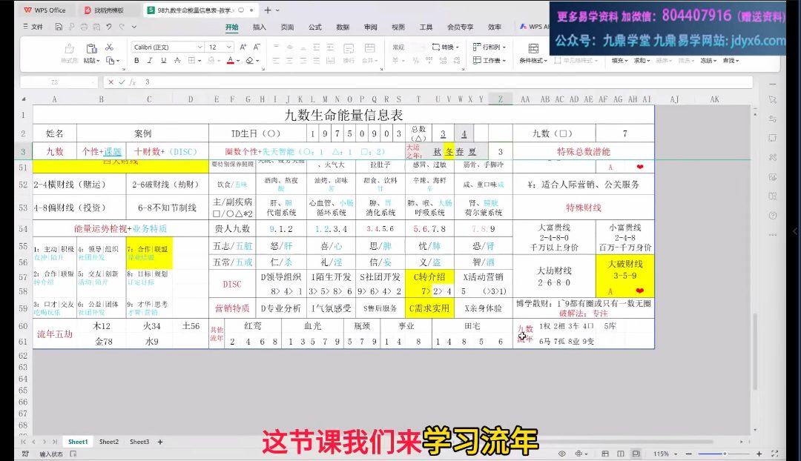This screenshot has height=461, width=801.
Task: Add a new sheet with plus icon
Action: pyautogui.click(x=160, y=442)
